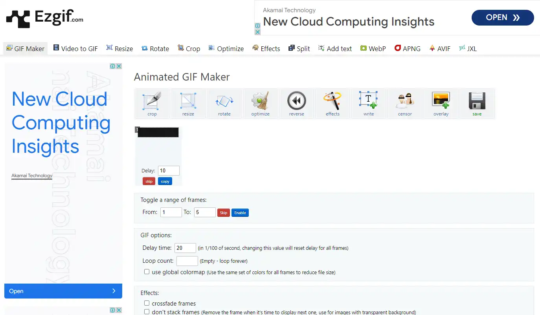Image resolution: width=540 pixels, height=315 pixels.
Task: Select the reverse rewind icon
Action: click(297, 104)
